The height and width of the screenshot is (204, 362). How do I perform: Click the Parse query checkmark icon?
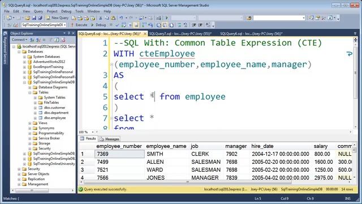[117, 25]
